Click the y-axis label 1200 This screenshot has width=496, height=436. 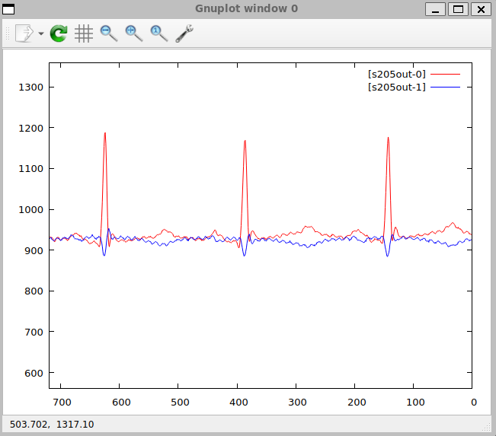click(30, 129)
